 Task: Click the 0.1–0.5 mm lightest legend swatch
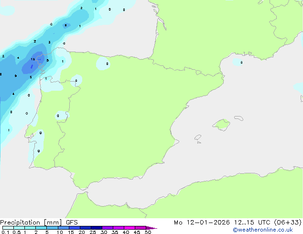pos(8,228)
